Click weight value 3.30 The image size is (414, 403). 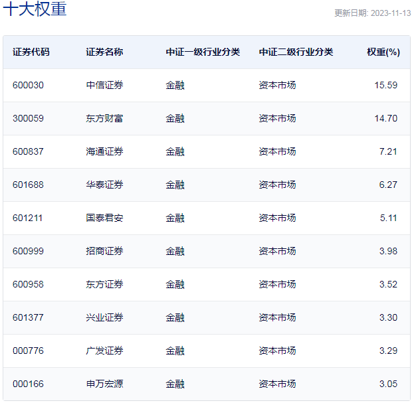[388, 318]
